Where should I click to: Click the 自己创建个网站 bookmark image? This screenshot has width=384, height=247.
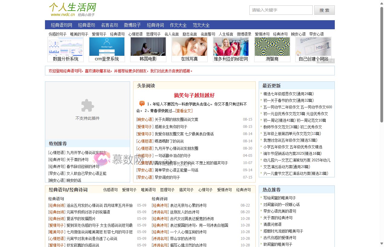pyautogui.click(x=313, y=47)
